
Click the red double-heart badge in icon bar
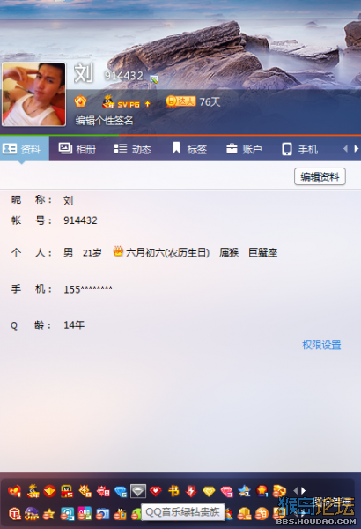14,491
